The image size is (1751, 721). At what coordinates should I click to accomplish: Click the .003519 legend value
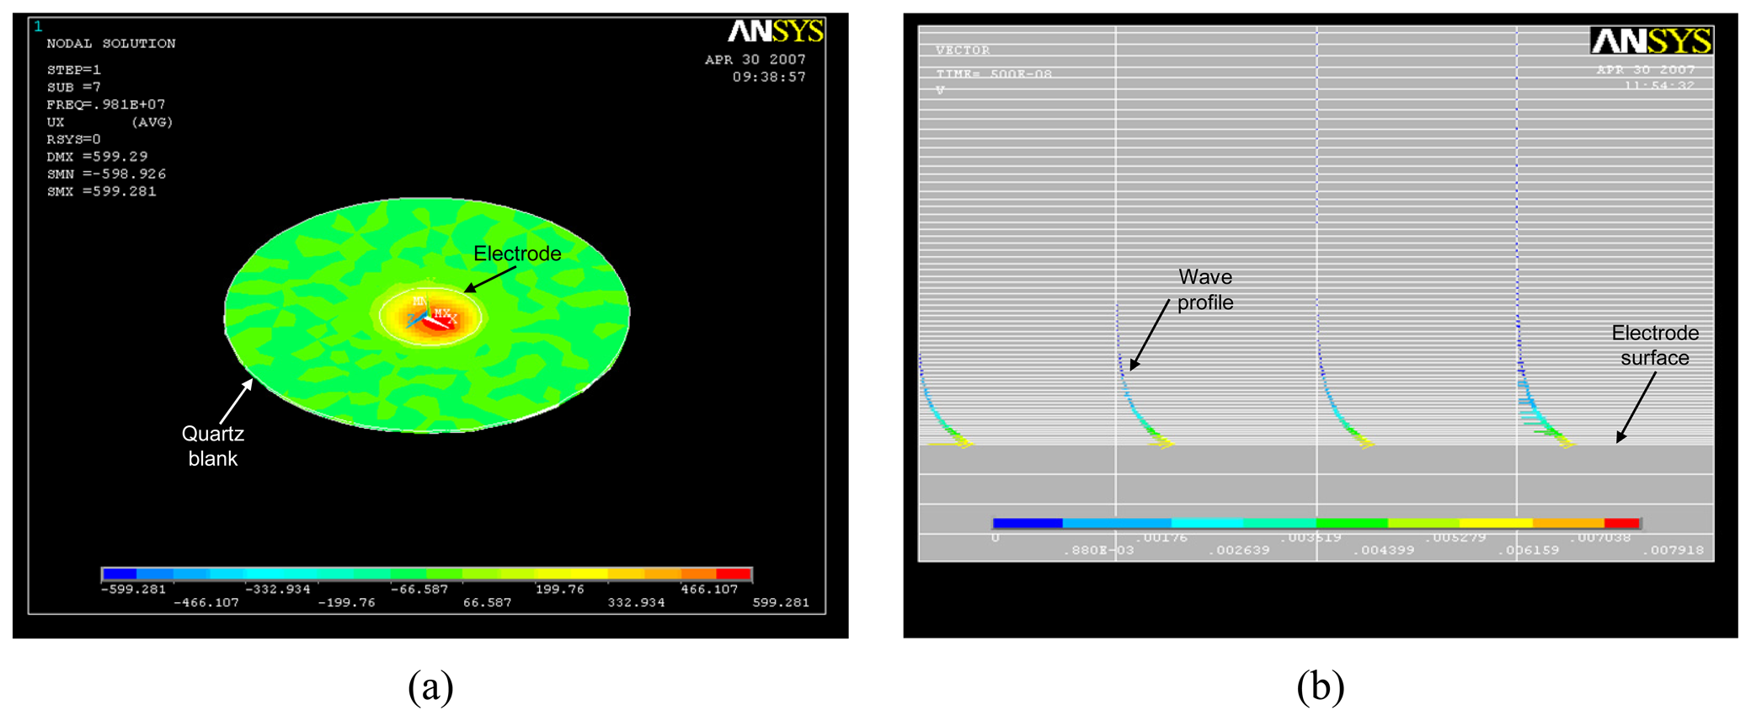pos(1311,537)
